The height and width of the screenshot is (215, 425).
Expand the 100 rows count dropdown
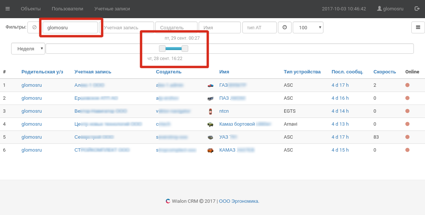click(x=308, y=27)
